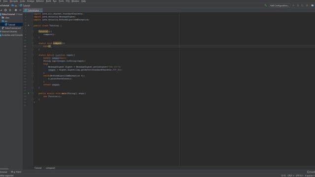Image resolution: width=315 pixels, height=177 pixels.
Task: Open the Terminal tool window button
Action: [3, 172]
